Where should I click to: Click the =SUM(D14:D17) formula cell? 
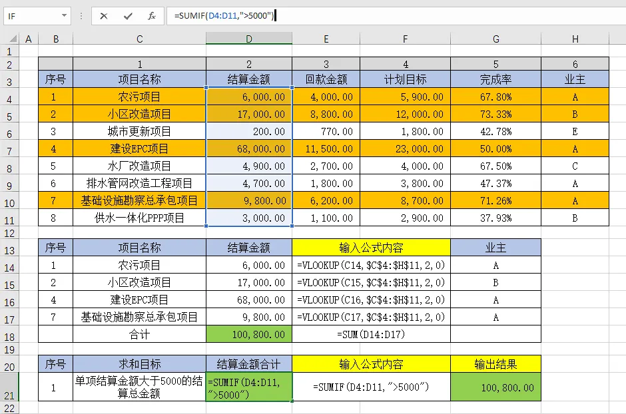[372, 334]
